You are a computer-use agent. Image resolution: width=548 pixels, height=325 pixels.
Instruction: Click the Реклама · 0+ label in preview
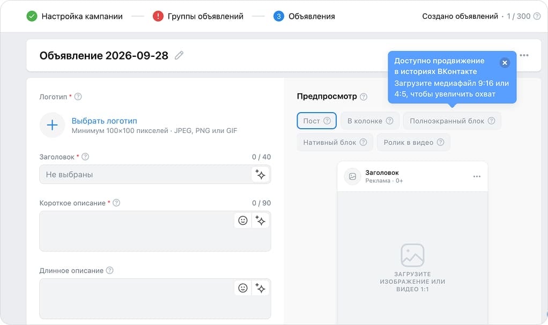(384, 181)
